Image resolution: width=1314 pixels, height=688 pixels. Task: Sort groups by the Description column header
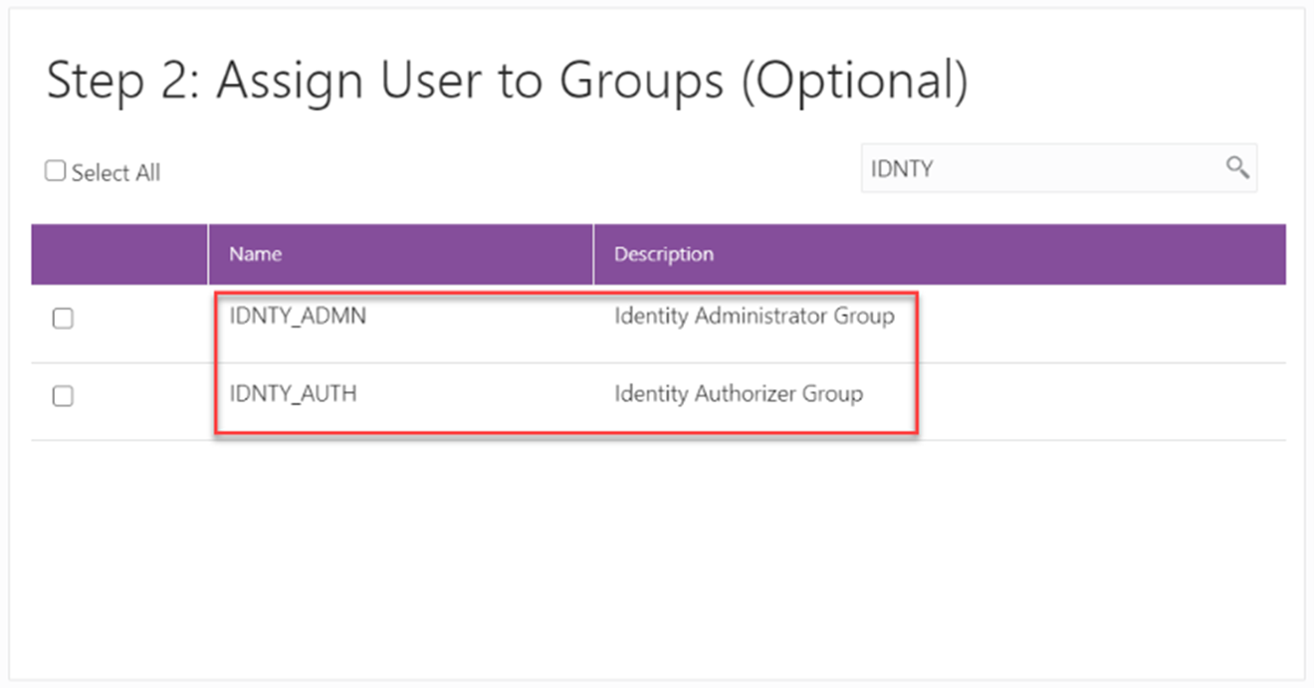click(663, 254)
